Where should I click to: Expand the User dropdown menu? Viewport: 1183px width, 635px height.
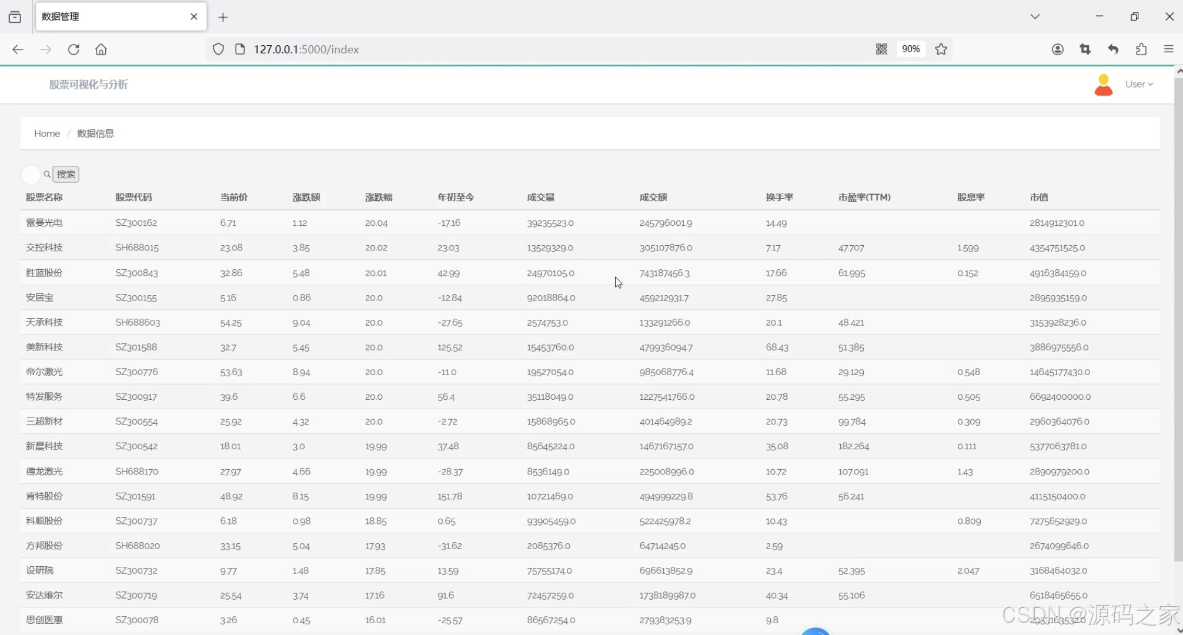click(1139, 84)
